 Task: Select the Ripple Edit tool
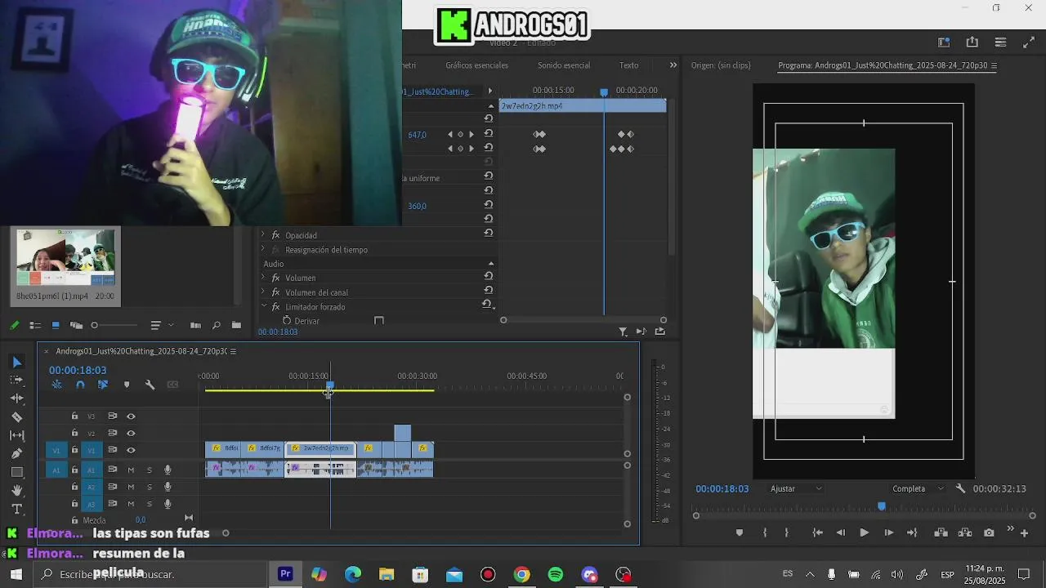tap(16, 399)
